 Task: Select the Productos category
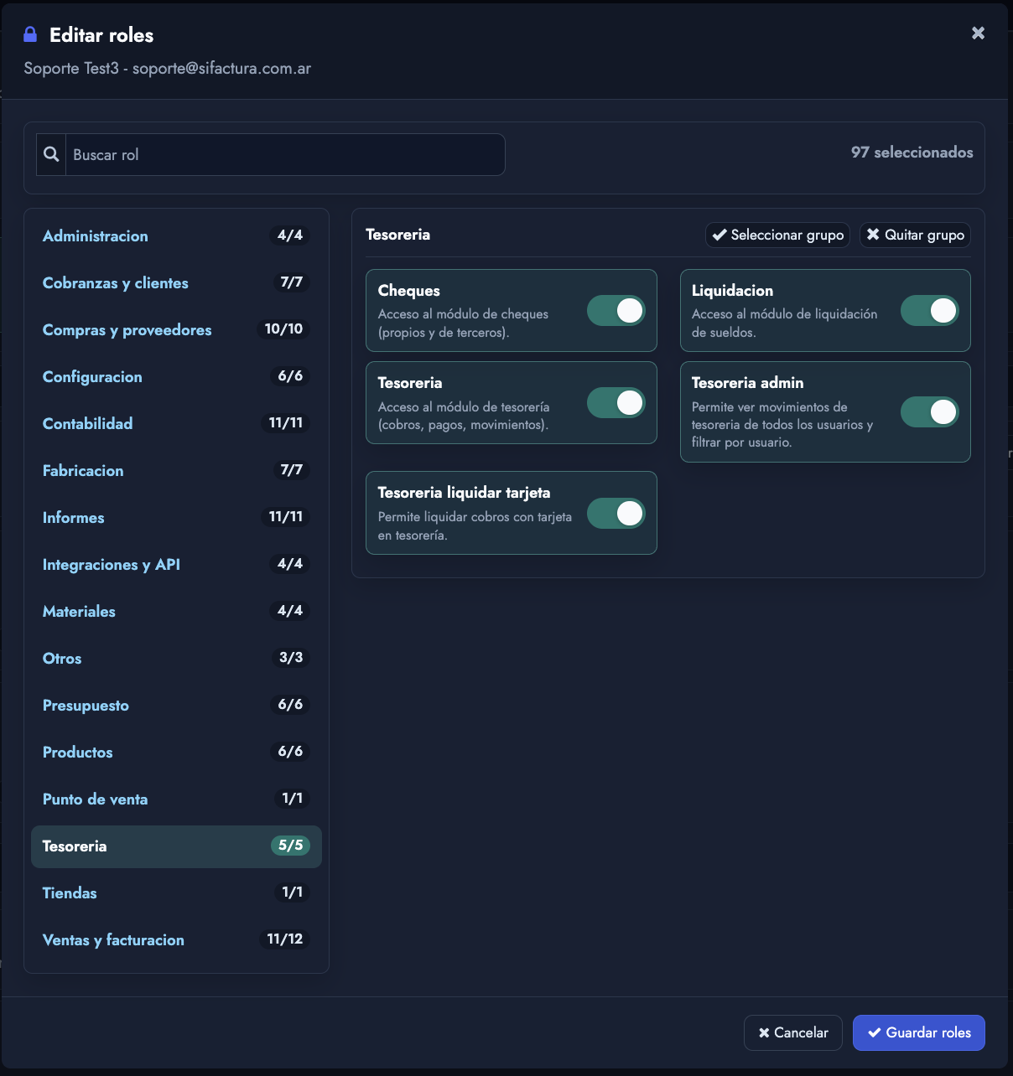(176, 752)
